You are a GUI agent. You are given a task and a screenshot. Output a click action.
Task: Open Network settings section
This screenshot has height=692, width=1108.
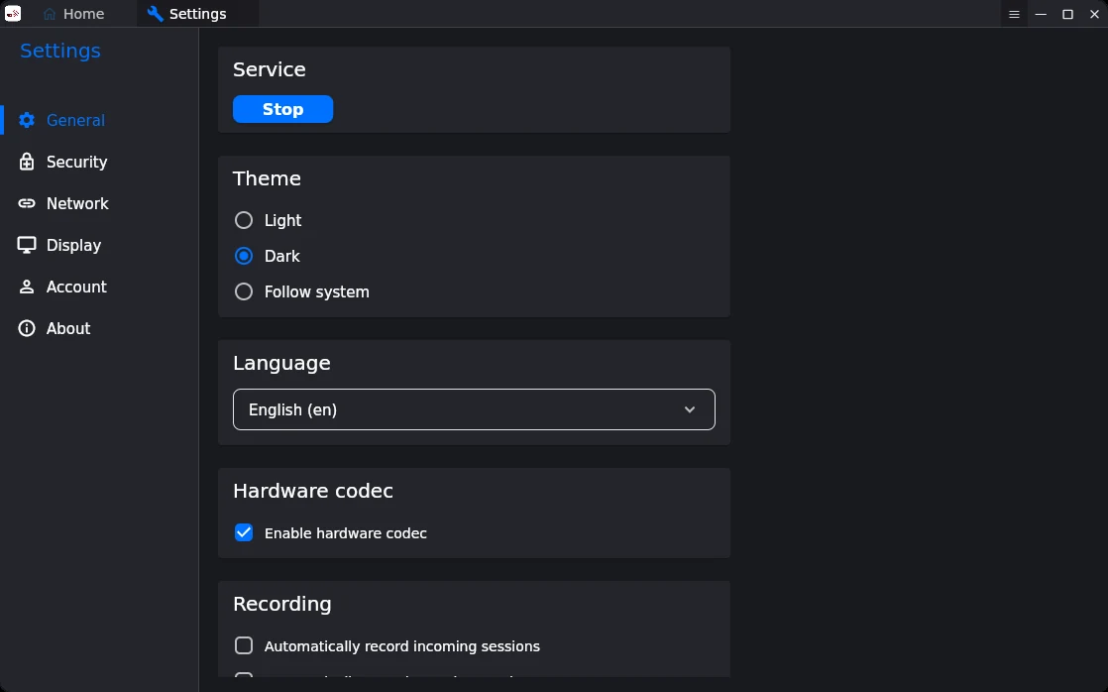pyautogui.click(x=99, y=203)
